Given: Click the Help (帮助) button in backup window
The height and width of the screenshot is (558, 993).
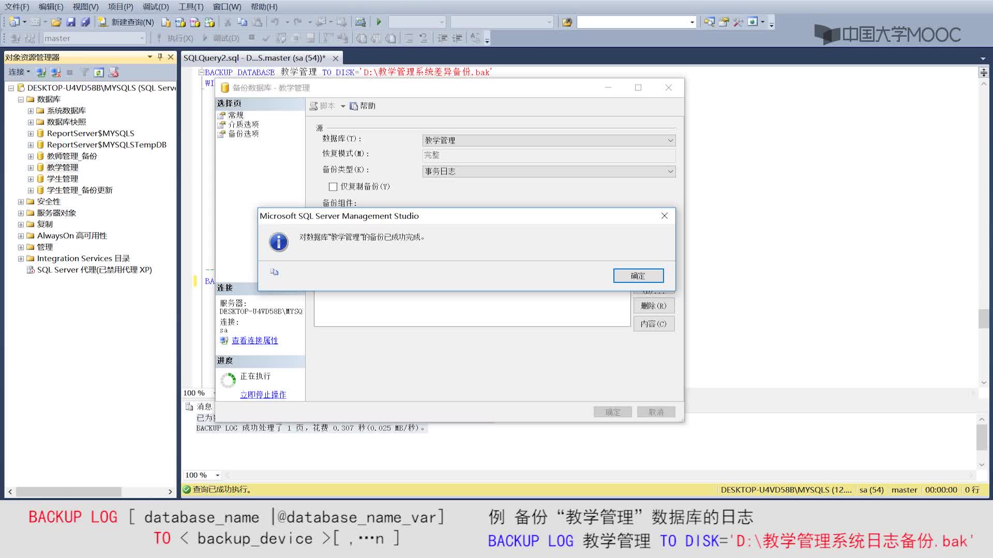Looking at the screenshot, I should [363, 106].
